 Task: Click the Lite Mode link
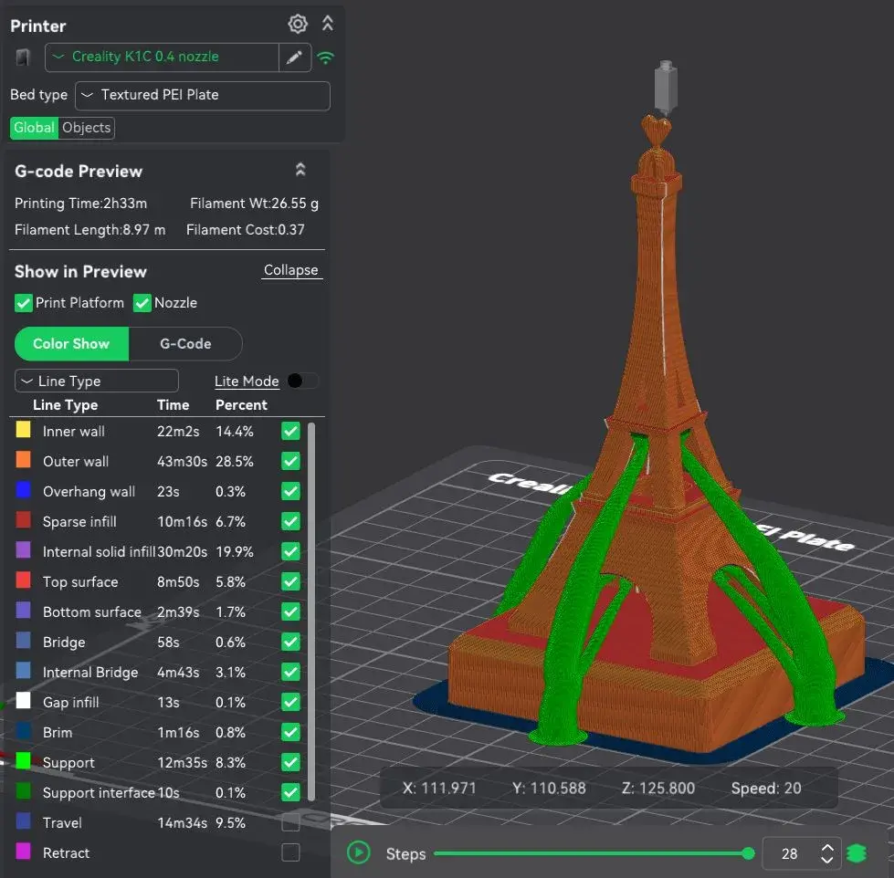click(247, 382)
